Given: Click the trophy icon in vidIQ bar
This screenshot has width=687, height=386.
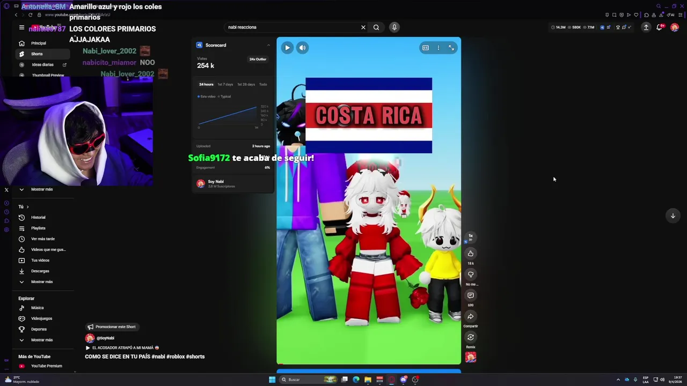Looking at the screenshot, I should tap(618, 27).
